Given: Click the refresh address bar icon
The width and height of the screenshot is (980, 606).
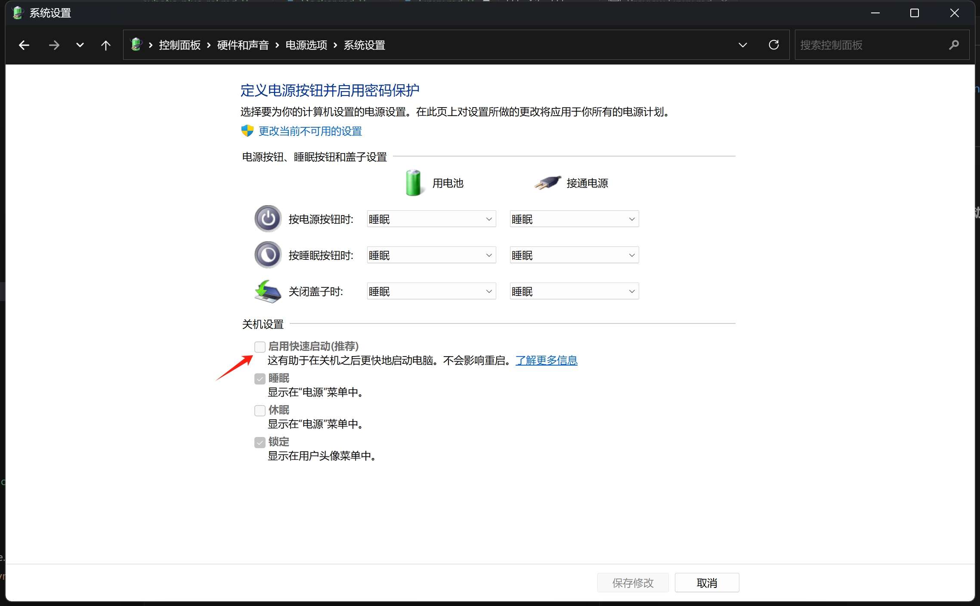Looking at the screenshot, I should click(x=773, y=45).
